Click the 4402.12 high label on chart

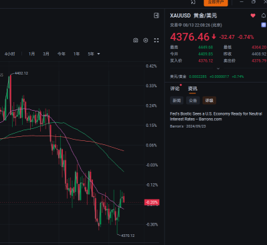[21, 73]
